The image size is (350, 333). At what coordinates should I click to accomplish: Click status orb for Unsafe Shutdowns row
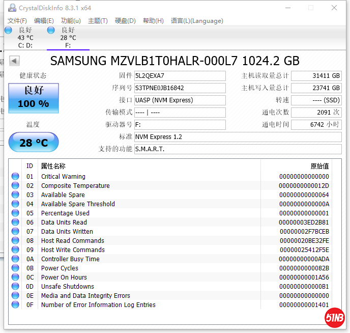(15, 287)
